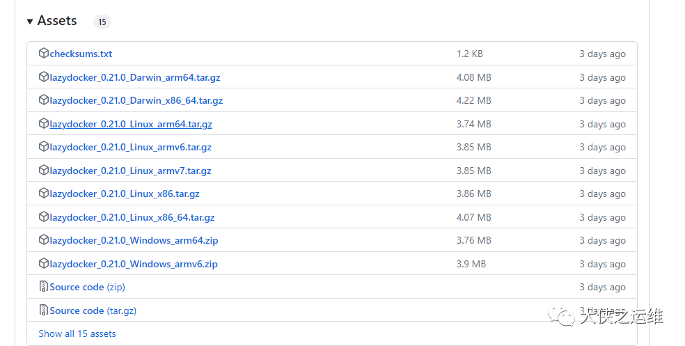The height and width of the screenshot is (346, 685).
Task: Download lazydocker_0.21.0_Linux_arm64.tar.gz
Action: (x=131, y=124)
